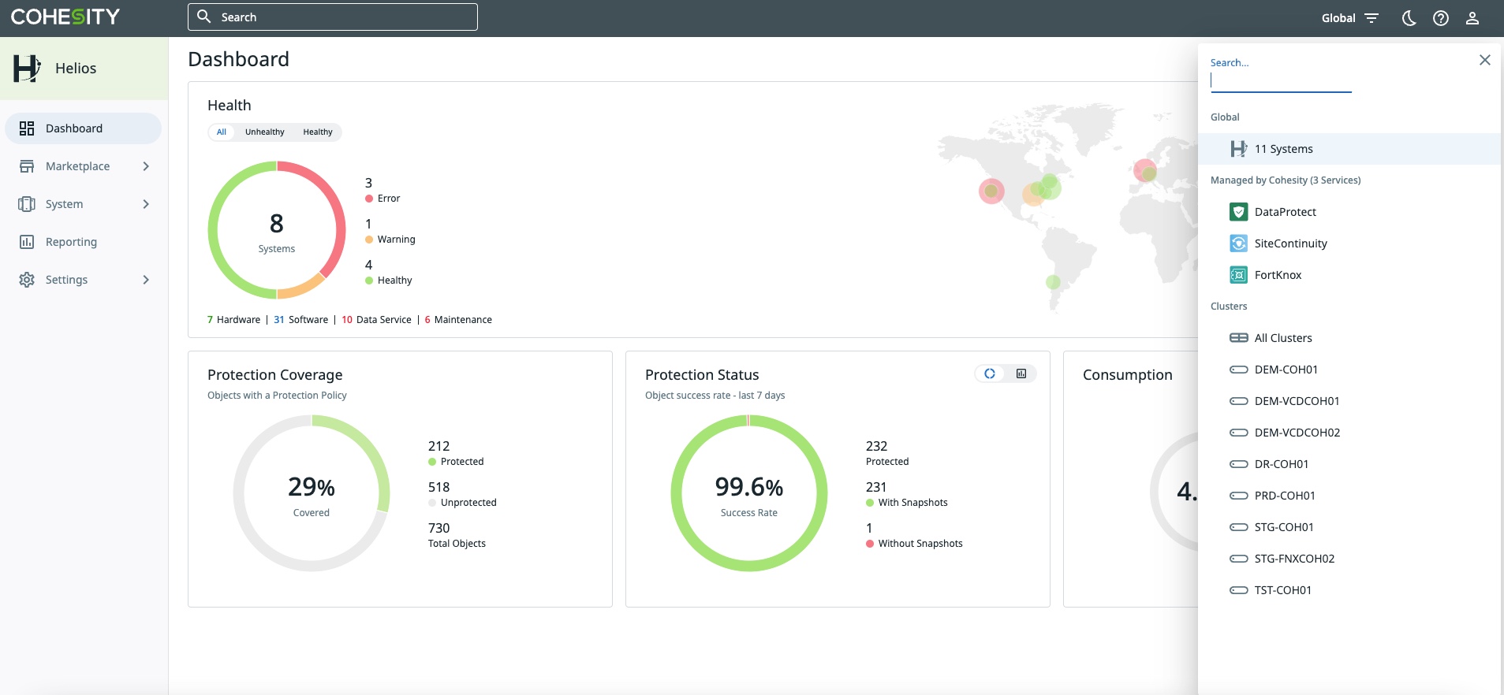
Task: Select the FortKnox service icon
Action: pos(1238,275)
